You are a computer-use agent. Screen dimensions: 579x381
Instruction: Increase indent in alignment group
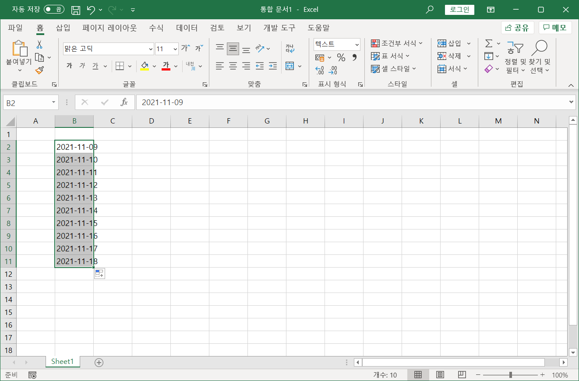[273, 66]
